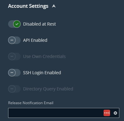Click the Release Notification Email label
124x121 pixels.
[x=31, y=103]
